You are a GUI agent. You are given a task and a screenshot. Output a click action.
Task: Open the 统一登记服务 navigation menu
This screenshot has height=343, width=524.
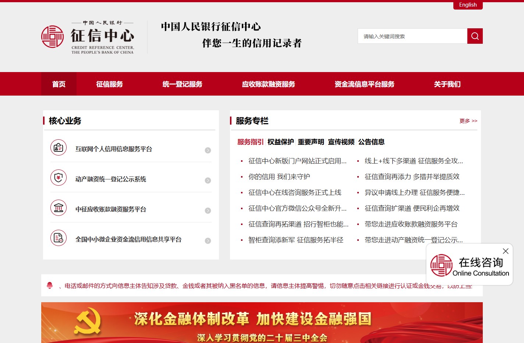pos(183,84)
